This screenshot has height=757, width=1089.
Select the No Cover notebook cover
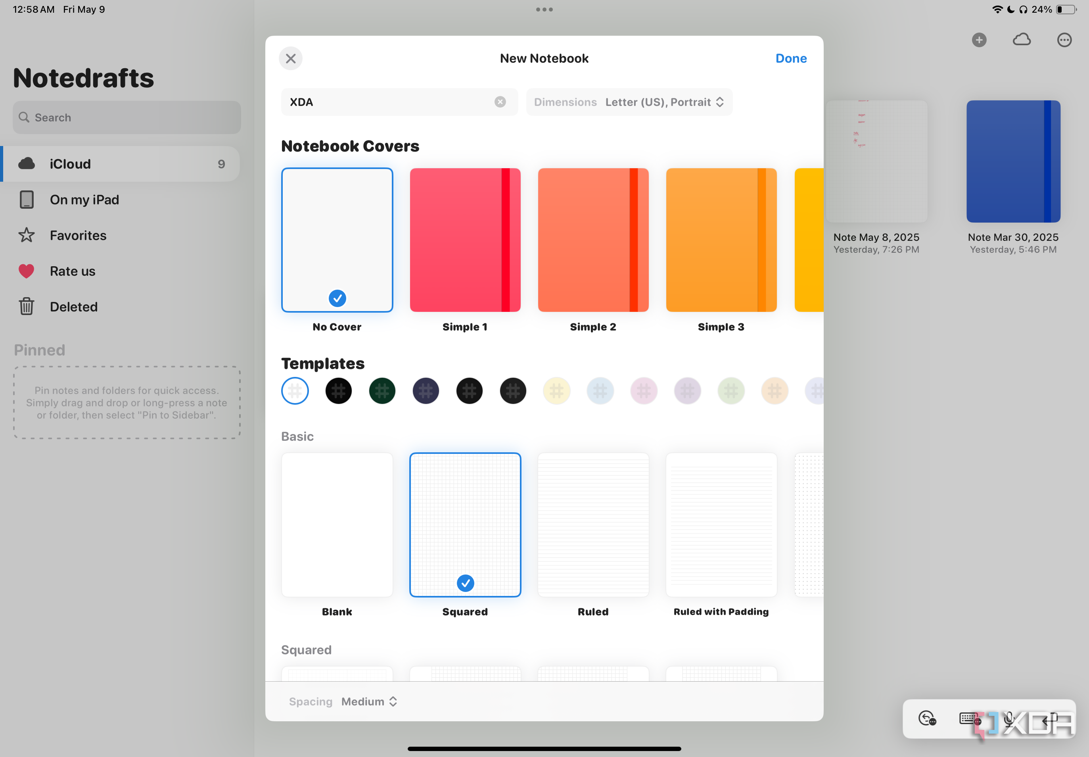[x=337, y=240]
